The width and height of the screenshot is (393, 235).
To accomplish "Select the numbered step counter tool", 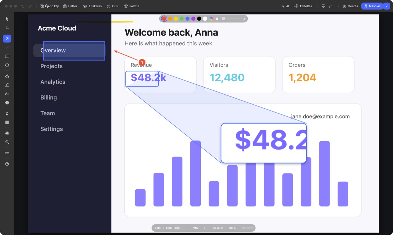I will (7, 103).
